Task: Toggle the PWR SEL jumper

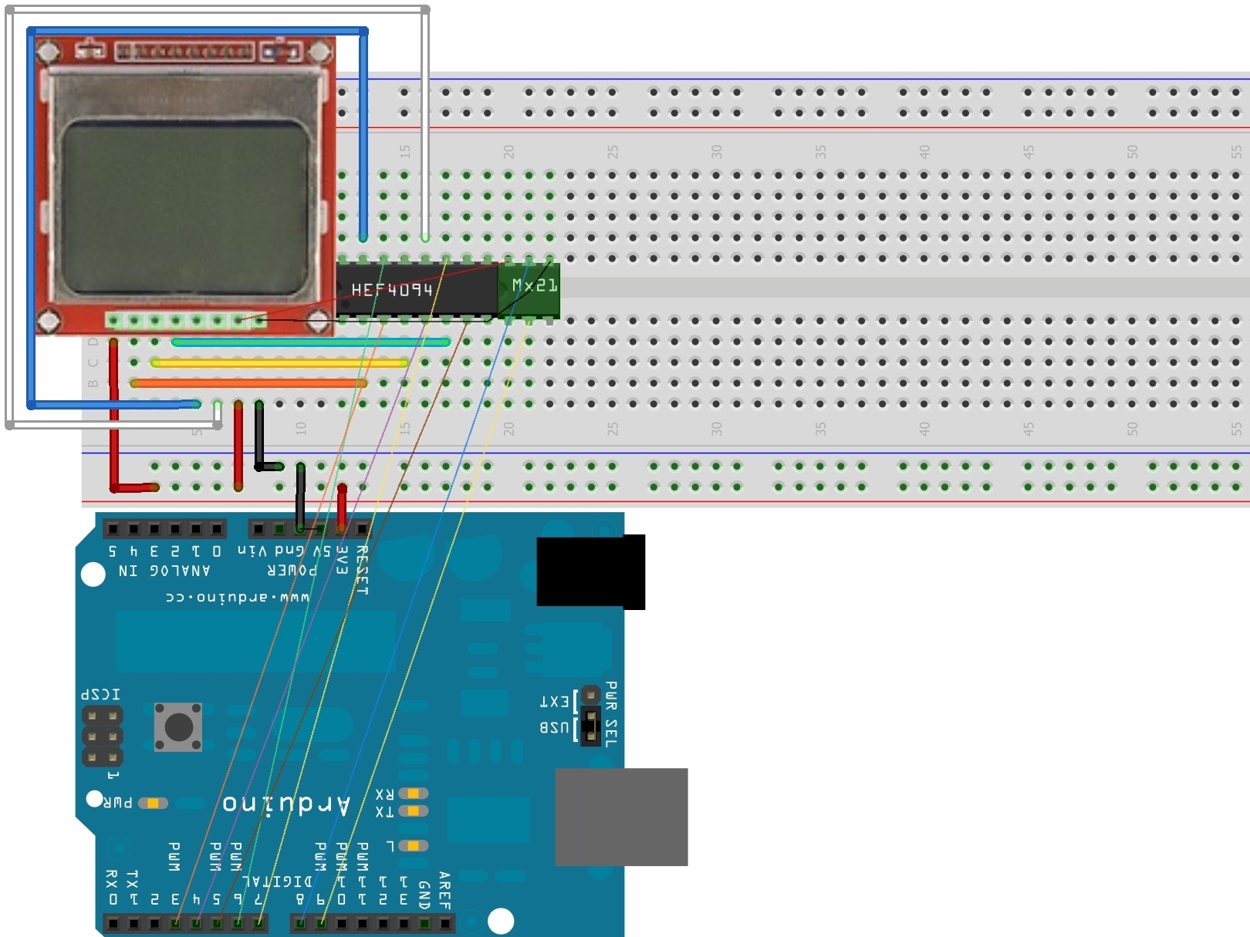Action: (591, 726)
